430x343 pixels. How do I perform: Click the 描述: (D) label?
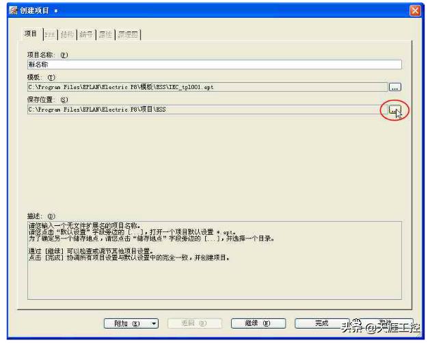coord(41,216)
